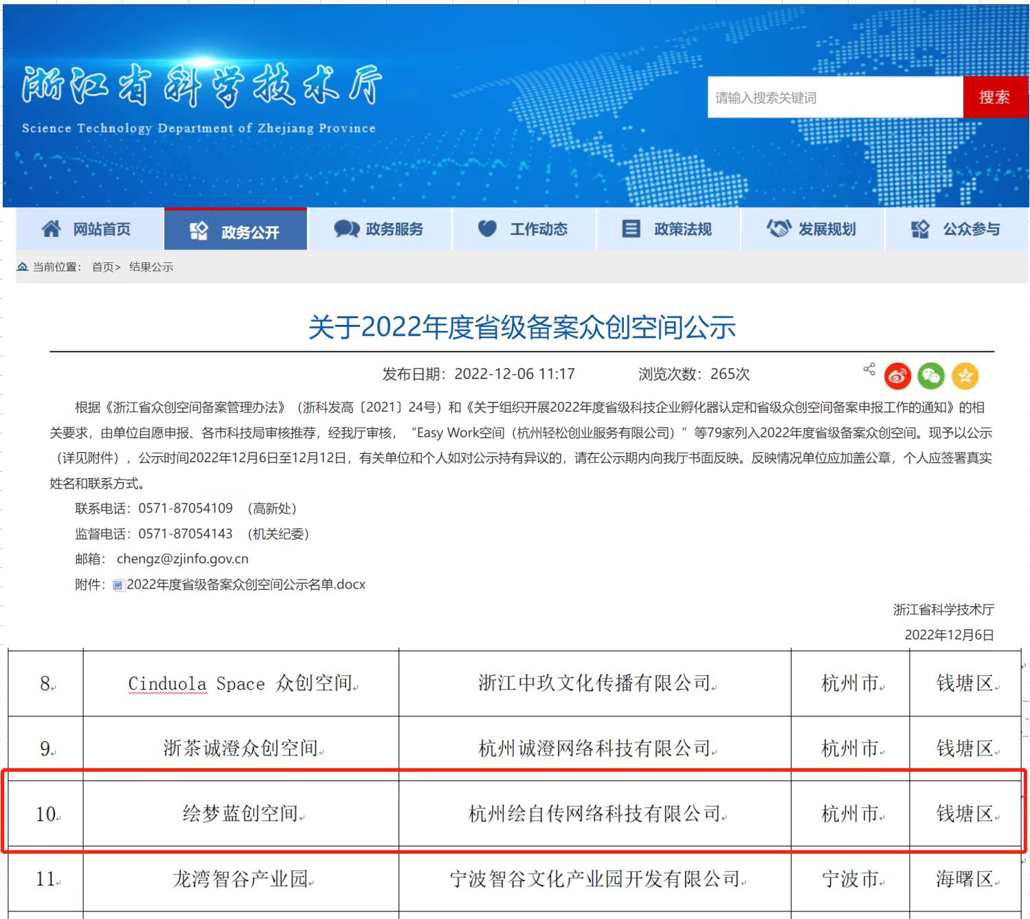
Task: Click the speech bubble icon for 政务服务
Action: 346,229
